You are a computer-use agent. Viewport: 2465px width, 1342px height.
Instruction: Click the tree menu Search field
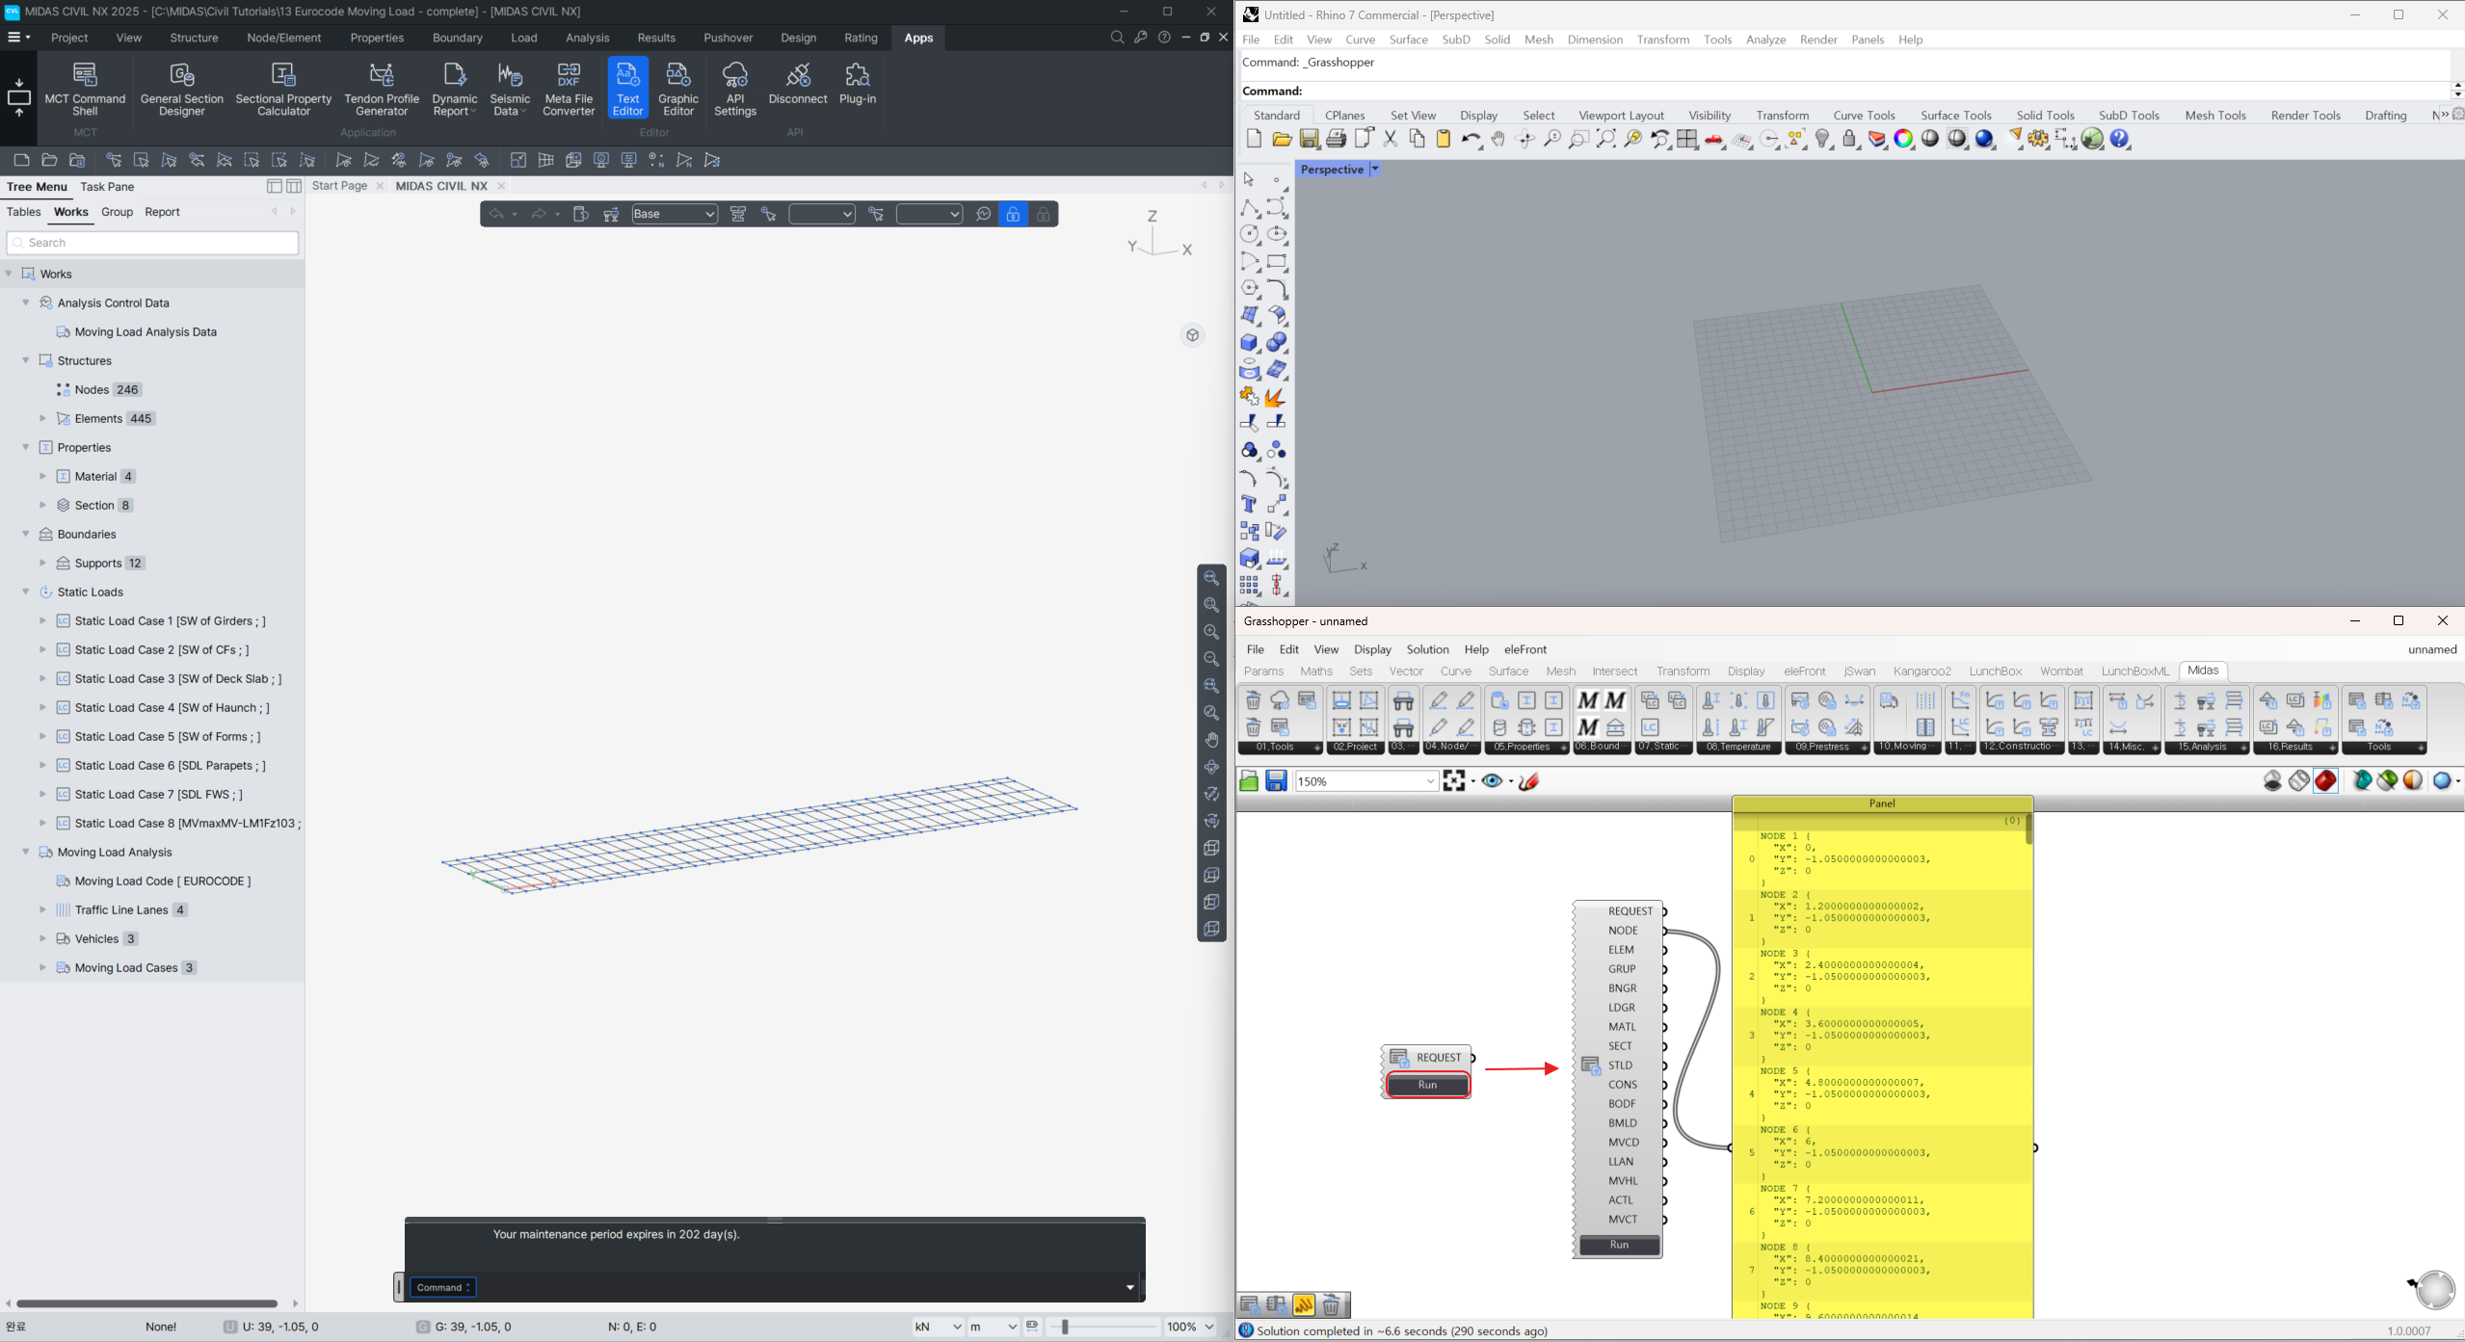pos(152,243)
